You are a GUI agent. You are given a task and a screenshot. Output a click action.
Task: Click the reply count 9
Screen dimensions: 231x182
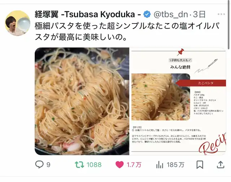48,165
